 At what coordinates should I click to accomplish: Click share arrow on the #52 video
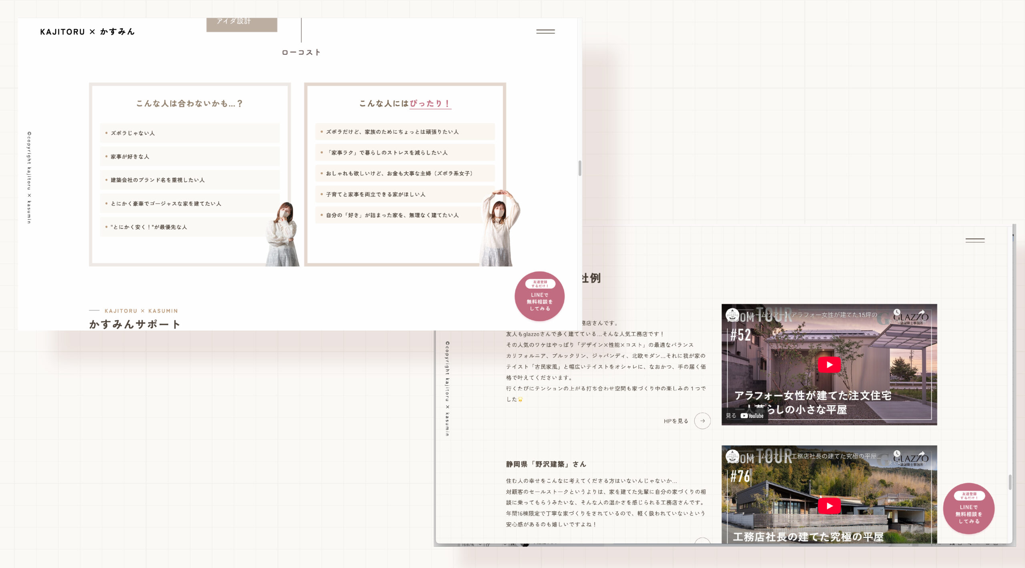click(x=921, y=313)
